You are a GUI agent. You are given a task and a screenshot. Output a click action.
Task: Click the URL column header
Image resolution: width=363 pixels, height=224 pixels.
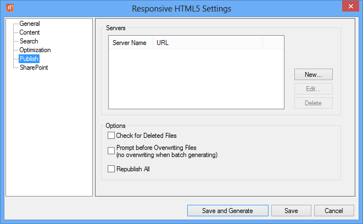(208, 42)
